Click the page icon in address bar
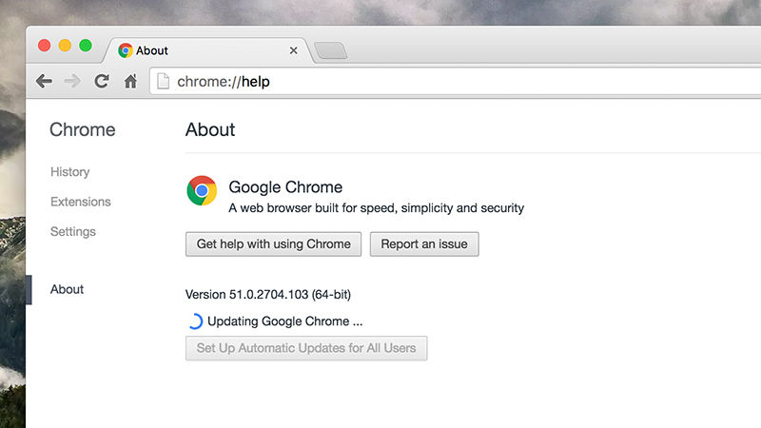Screen dimensions: 761x428 coord(163,82)
